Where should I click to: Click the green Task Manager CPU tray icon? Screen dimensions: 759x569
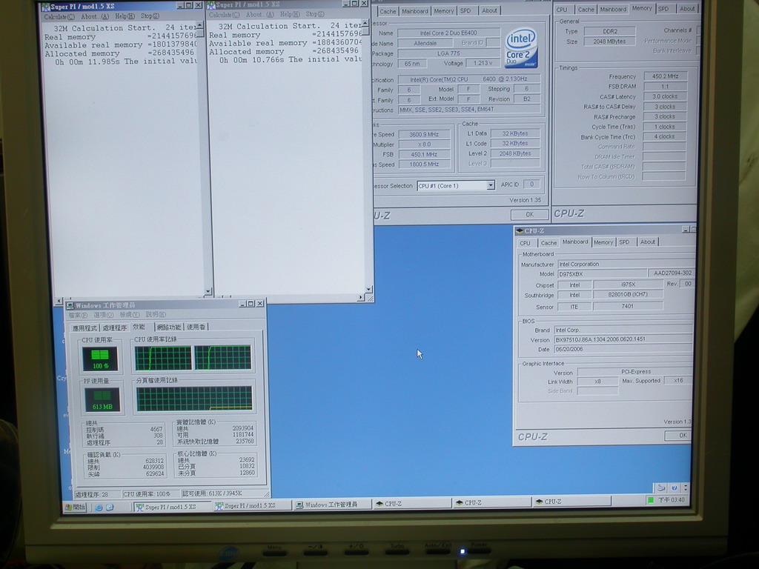tap(651, 500)
